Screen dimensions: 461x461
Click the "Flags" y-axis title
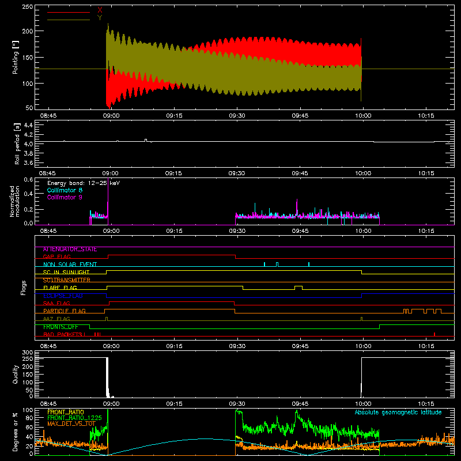23,288
